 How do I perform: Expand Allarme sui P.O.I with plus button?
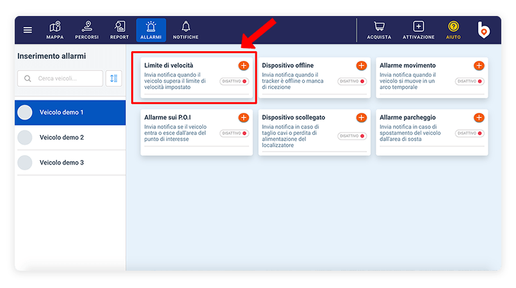(x=243, y=118)
